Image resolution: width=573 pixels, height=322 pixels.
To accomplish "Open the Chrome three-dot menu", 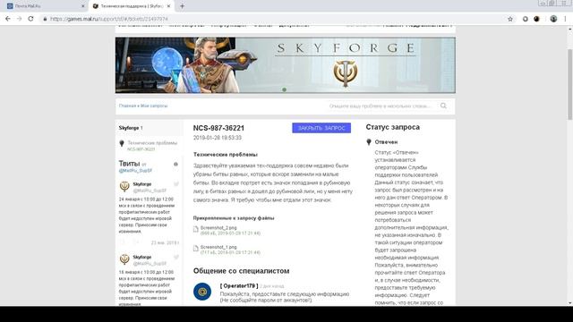I will (565, 19).
